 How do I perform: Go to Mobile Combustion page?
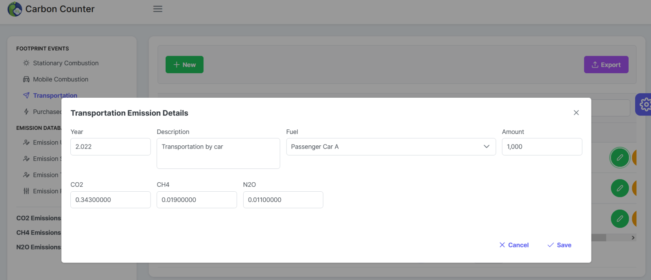pyautogui.click(x=60, y=79)
